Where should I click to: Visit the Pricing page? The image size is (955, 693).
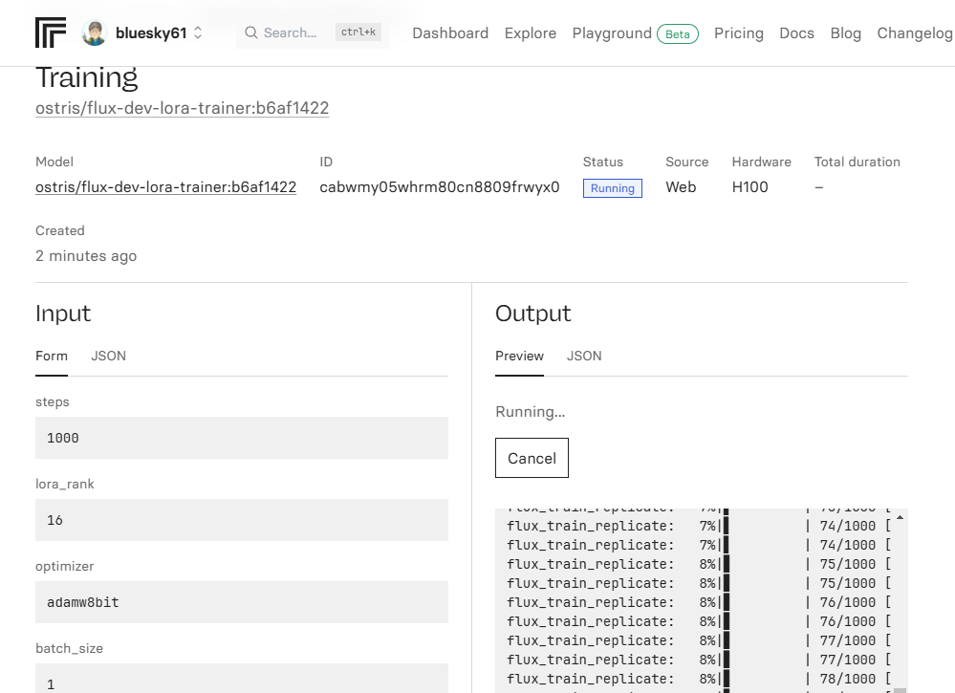(739, 32)
